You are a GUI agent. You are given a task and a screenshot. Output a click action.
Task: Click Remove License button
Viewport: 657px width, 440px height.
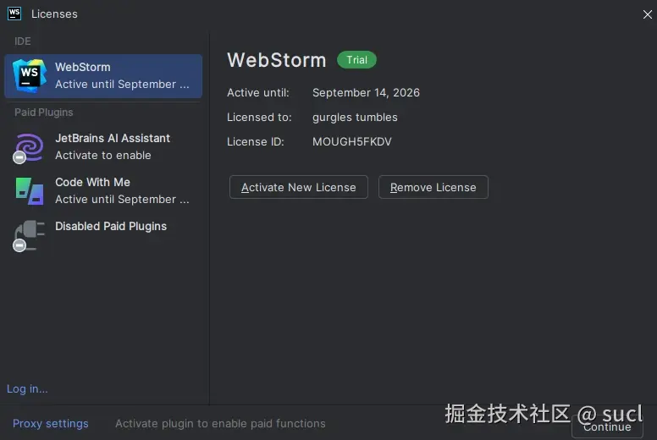pos(433,187)
